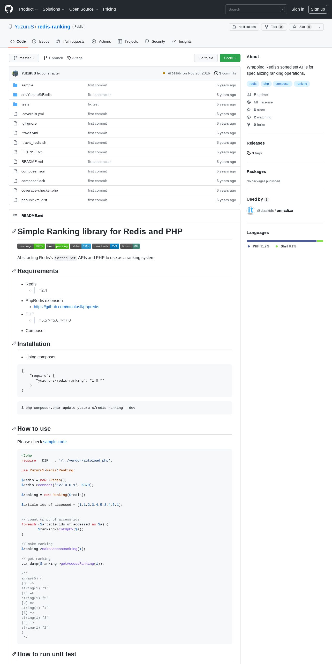Focus the Search input field
This screenshot has width=332, height=664.
(x=256, y=9)
